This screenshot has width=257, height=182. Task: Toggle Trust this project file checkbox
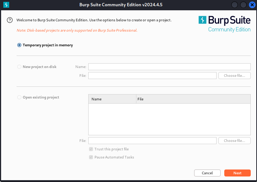tap(91, 149)
